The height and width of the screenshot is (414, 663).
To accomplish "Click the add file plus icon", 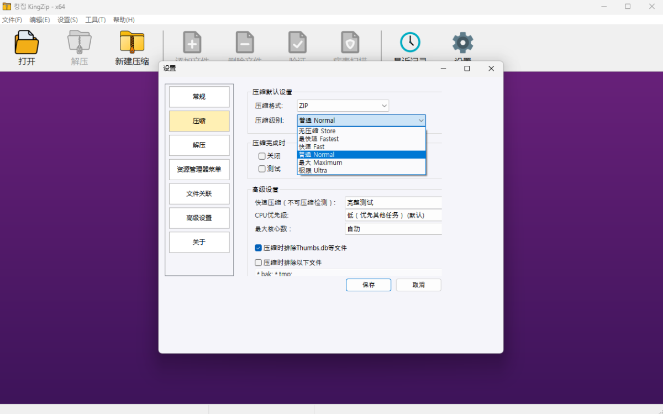I will click(192, 43).
